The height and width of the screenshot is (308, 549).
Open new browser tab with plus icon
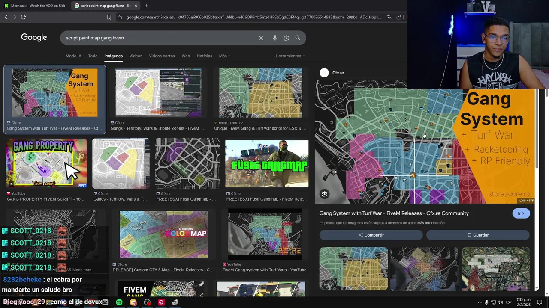tap(146, 6)
